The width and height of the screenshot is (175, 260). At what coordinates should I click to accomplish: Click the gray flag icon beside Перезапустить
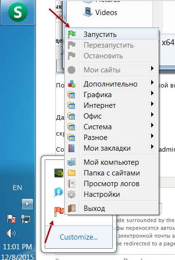click(71, 45)
